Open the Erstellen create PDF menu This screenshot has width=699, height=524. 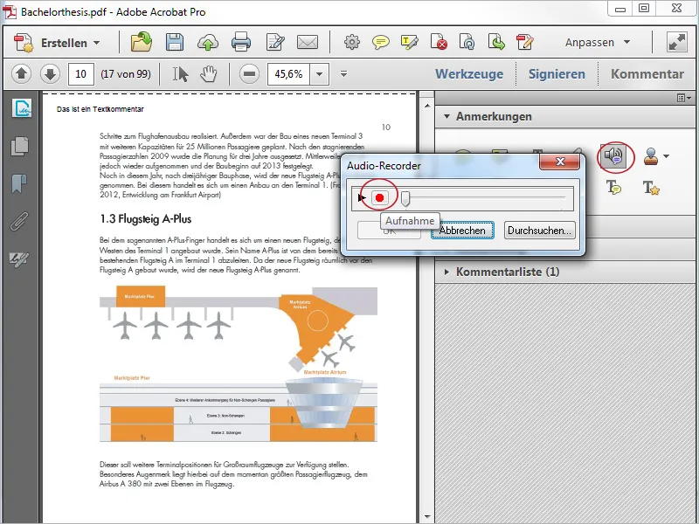57,43
